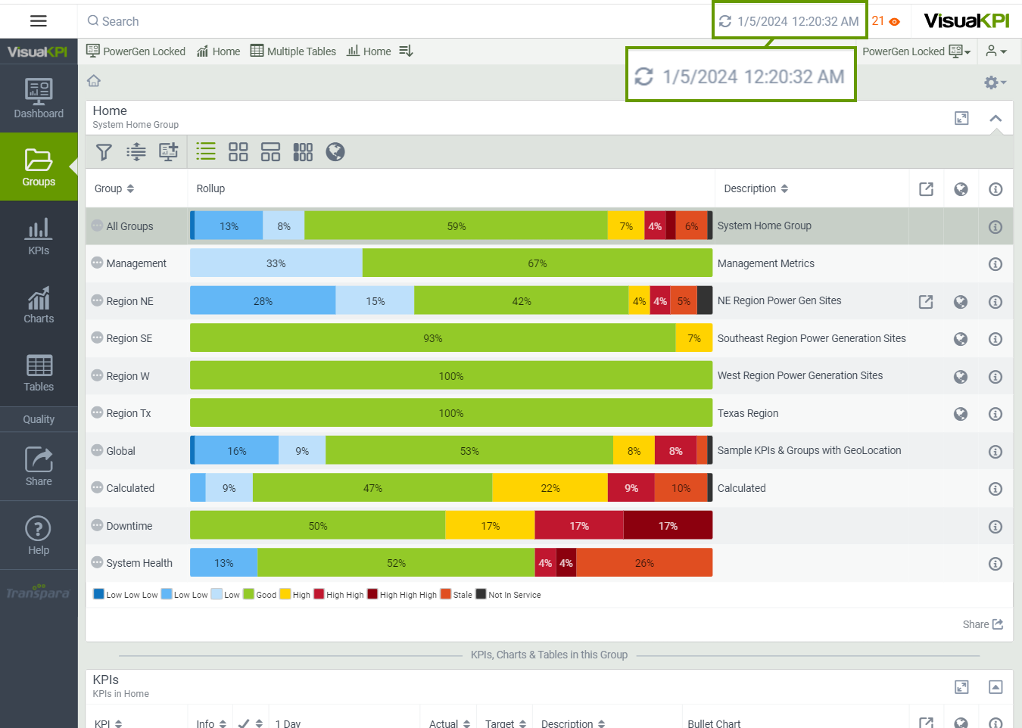Open the Charts section in sidebar
The width and height of the screenshot is (1022, 728).
coord(39,305)
